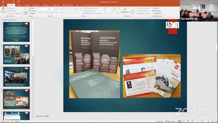This screenshot has height=123, width=218.
Task: Select slide 3 thumbnail
Action: coord(16,77)
